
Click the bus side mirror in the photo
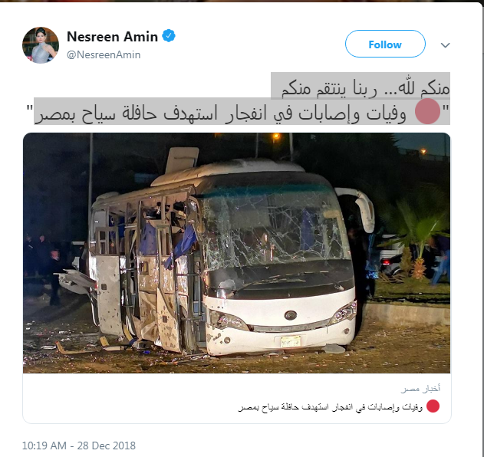point(361,209)
